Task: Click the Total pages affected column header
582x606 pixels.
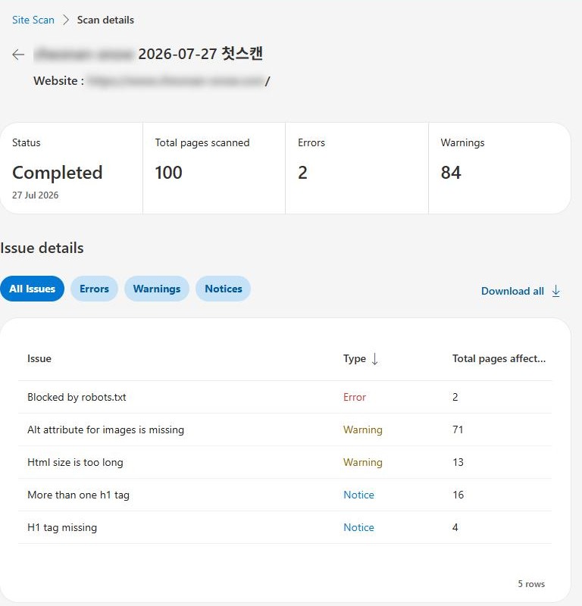Action: [x=499, y=358]
